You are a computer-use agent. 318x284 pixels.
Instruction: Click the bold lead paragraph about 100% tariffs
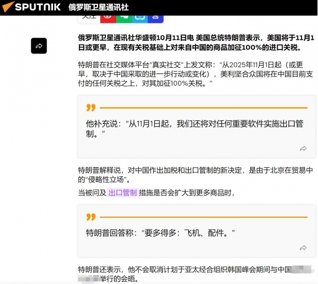(x=196, y=42)
